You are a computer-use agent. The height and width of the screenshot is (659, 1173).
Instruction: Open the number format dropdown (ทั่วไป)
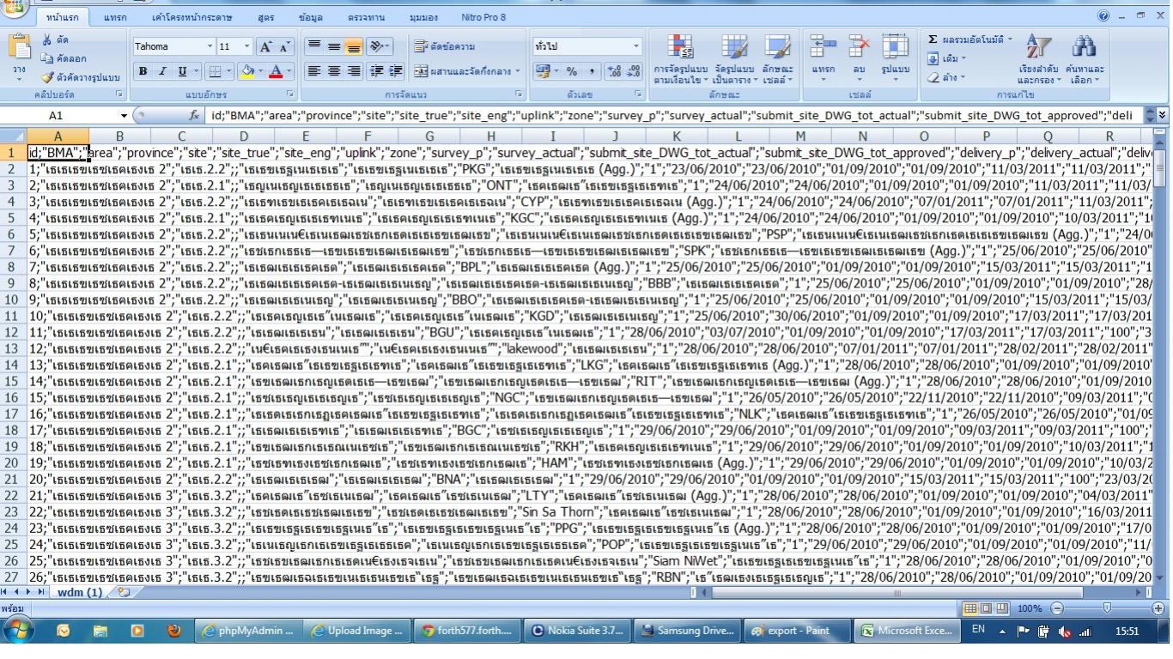click(636, 46)
